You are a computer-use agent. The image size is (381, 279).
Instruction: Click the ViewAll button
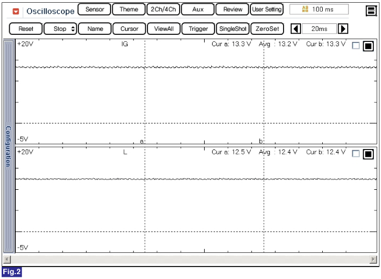click(164, 29)
